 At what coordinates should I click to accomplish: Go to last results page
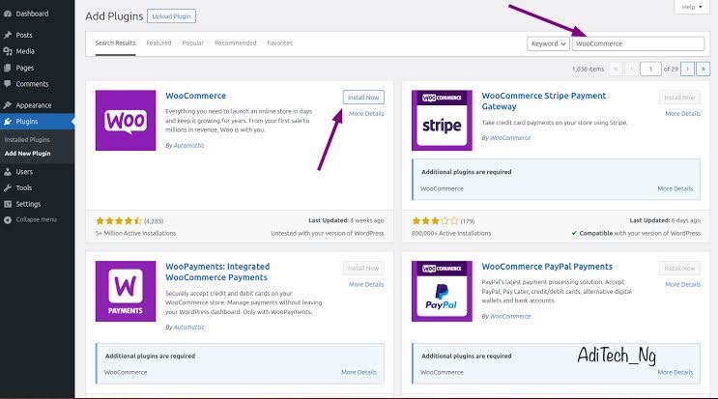tap(703, 69)
